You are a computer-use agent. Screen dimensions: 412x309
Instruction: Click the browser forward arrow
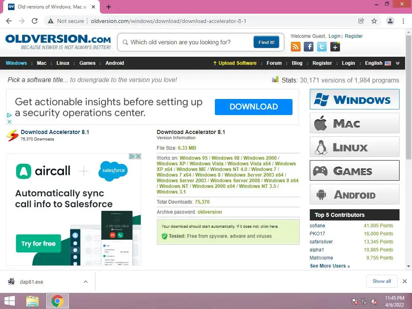[22, 21]
